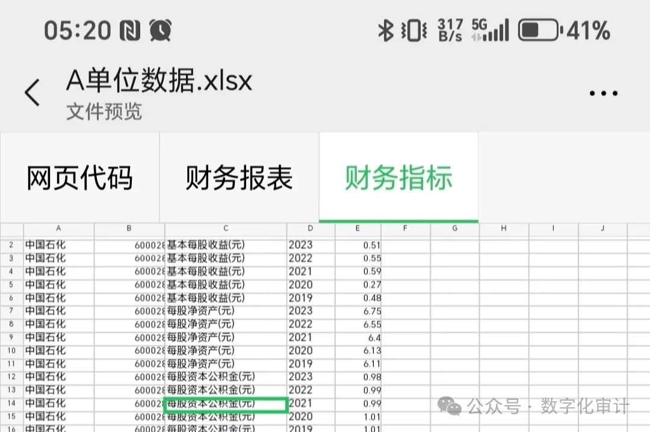
Task: Select column F header
Action: click(x=406, y=229)
